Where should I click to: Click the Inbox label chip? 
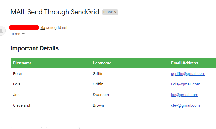[108, 12]
